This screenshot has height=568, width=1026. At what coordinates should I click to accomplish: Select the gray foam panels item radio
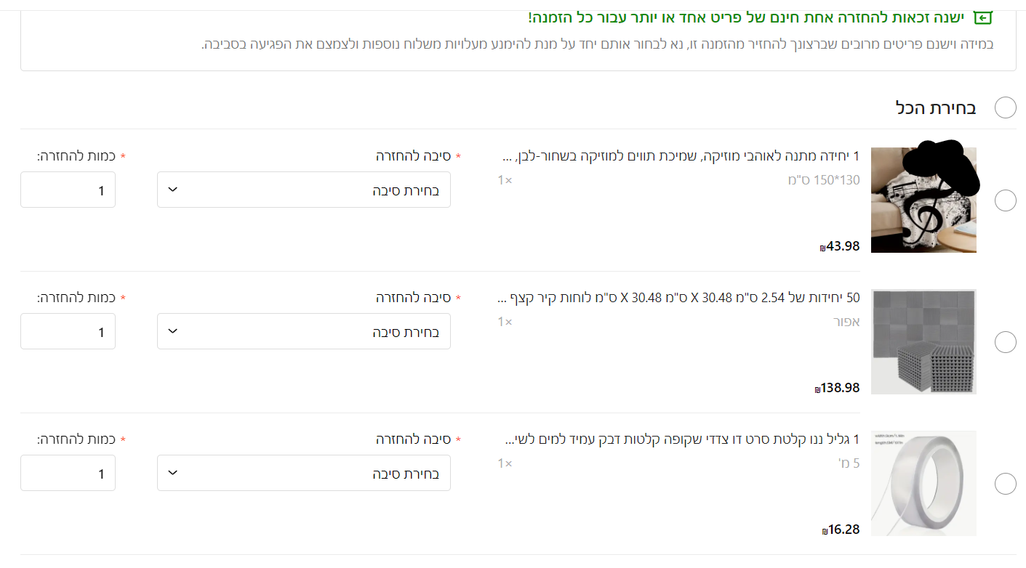pos(1005,342)
